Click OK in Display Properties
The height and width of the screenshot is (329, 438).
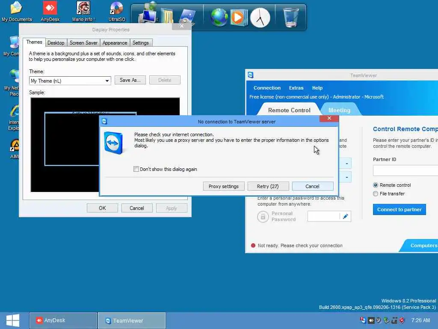[x=102, y=208]
